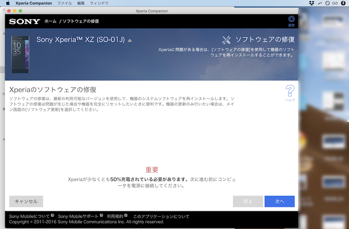Open the 編集 menu
This screenshot has height=229, width=349.
coord(81,3)
